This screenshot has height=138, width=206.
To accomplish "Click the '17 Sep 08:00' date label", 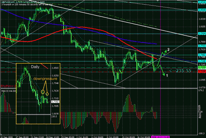I will tap(22, 137).
